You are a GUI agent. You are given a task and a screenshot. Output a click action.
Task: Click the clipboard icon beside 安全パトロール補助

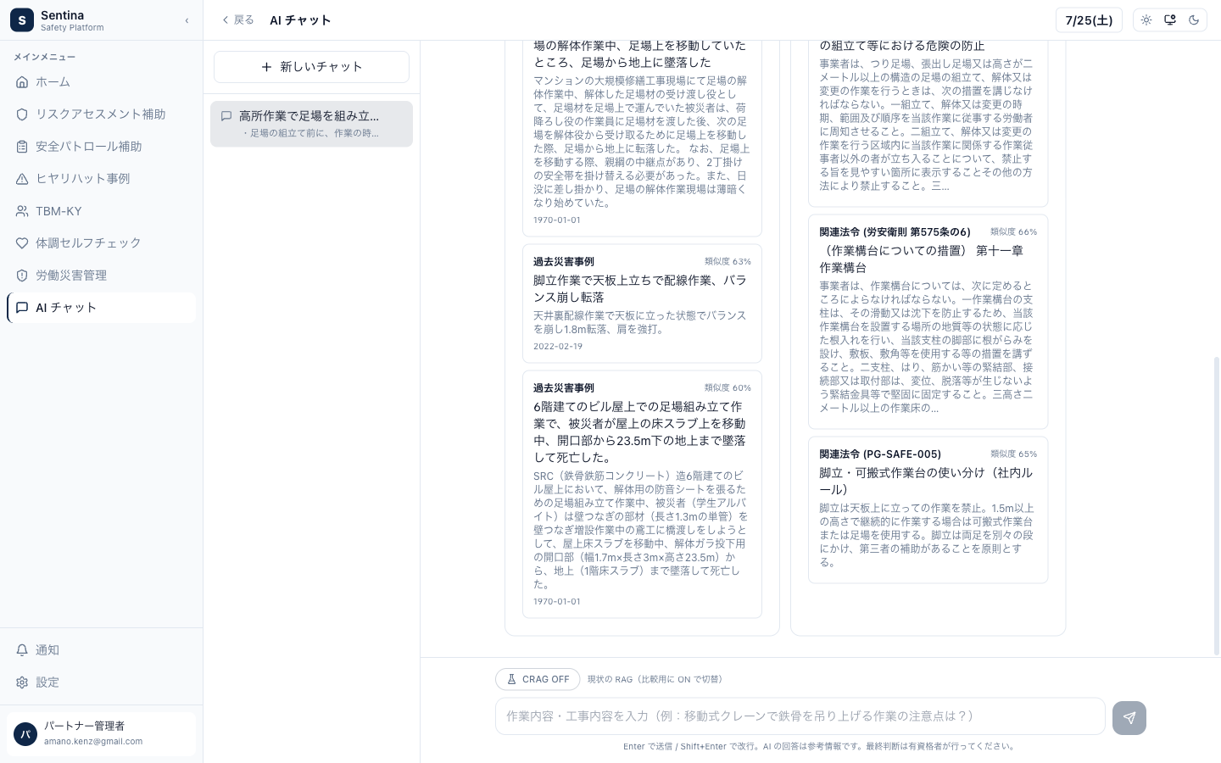[x=22, y=147]
